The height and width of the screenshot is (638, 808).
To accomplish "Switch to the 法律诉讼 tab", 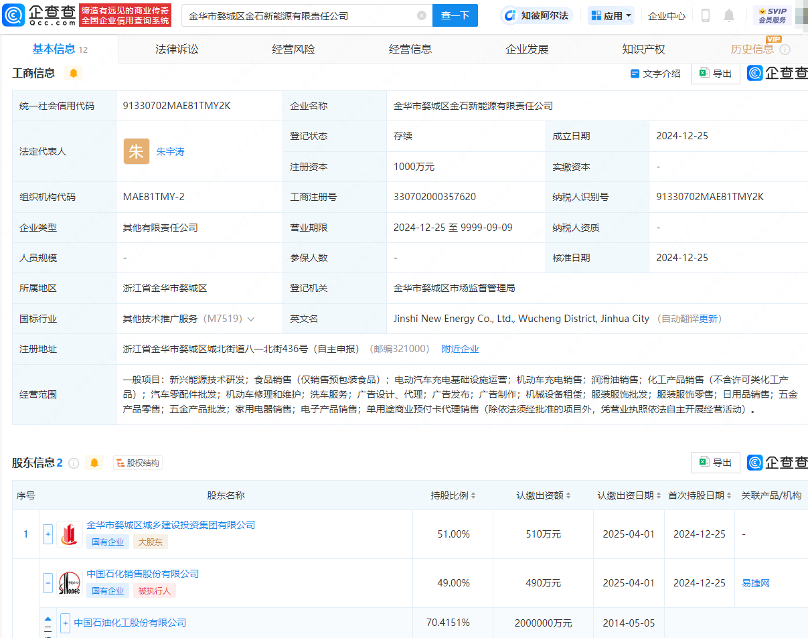I will point(177,49).
